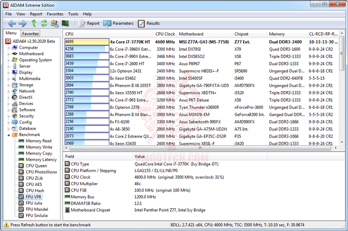Open the Report menu
Image resolution: width=348 pixels, height=231 pixels.
click(36, 14)
